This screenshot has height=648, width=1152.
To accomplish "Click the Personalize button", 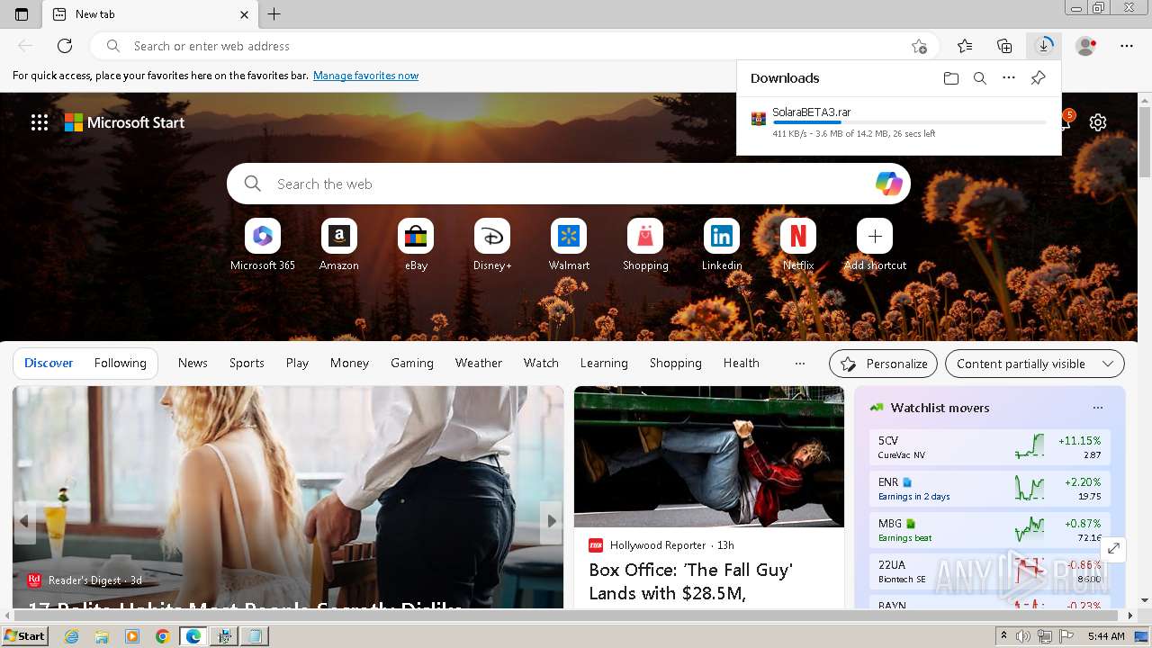I will click(883, 364).
